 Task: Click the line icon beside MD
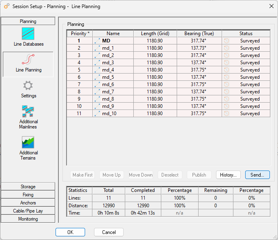97,41
